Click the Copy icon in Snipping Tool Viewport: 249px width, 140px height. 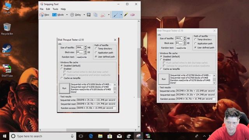[95, 15]
